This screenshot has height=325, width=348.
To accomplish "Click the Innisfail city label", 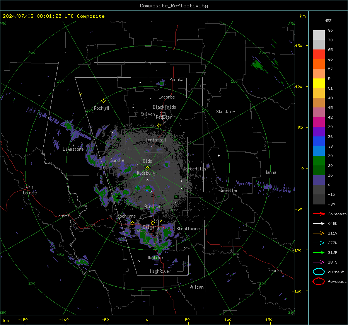I will coord(156,140).
